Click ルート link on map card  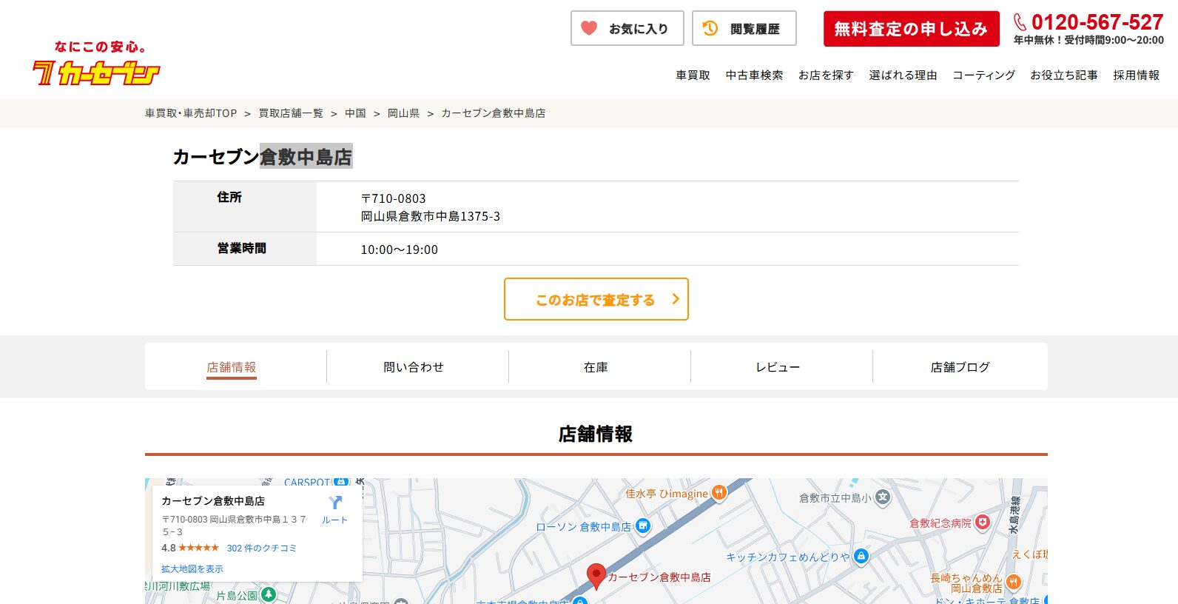coord(334,520)
